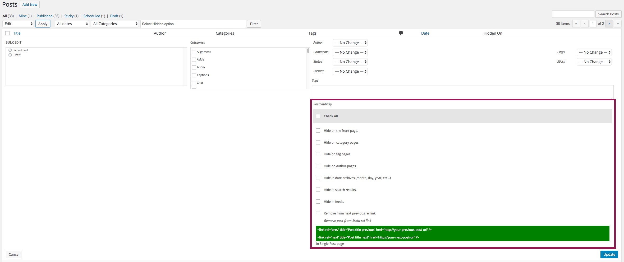The image size is (624, 262).
Task: Tick the select-all checkbox beside Title
Action: [7, 33]
